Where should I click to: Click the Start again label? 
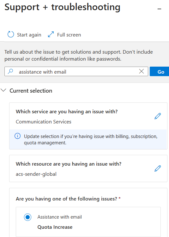29,35
